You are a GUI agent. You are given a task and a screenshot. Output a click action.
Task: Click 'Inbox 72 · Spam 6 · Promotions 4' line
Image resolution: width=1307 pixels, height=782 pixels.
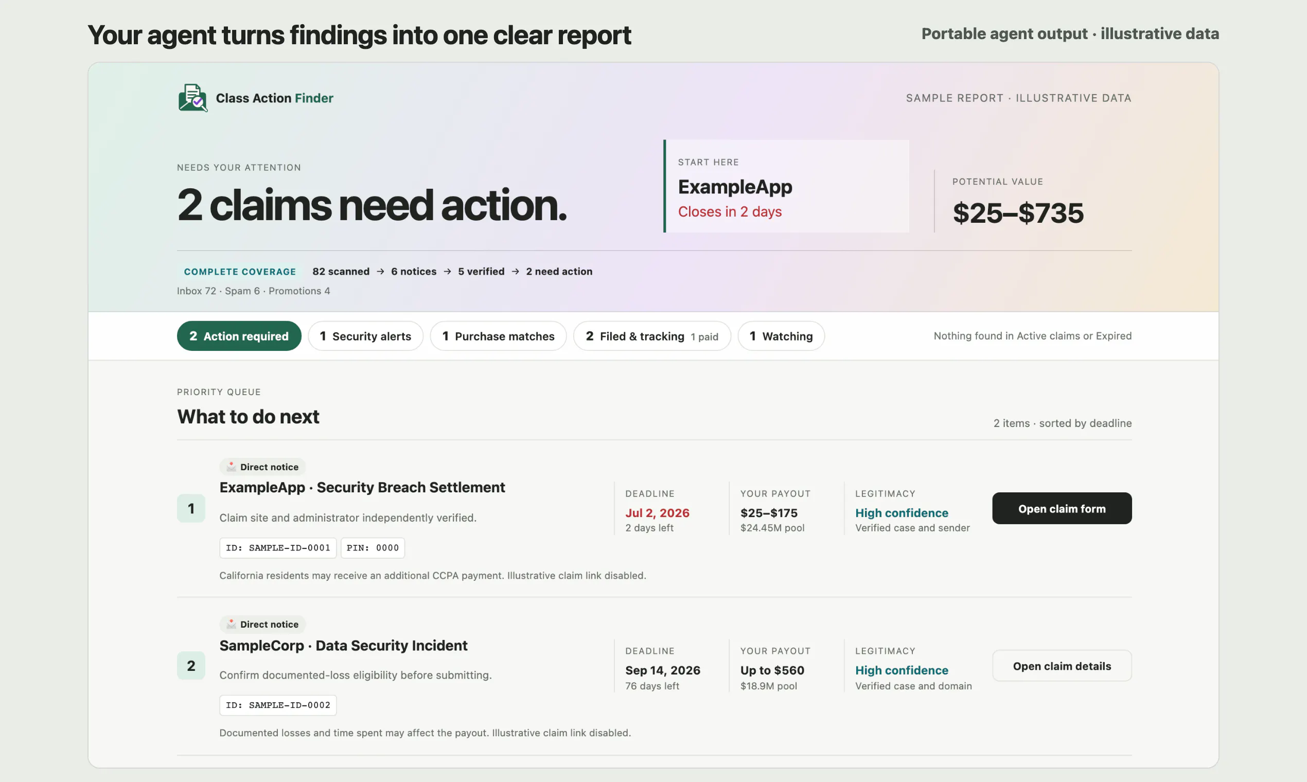pos(254,291)
